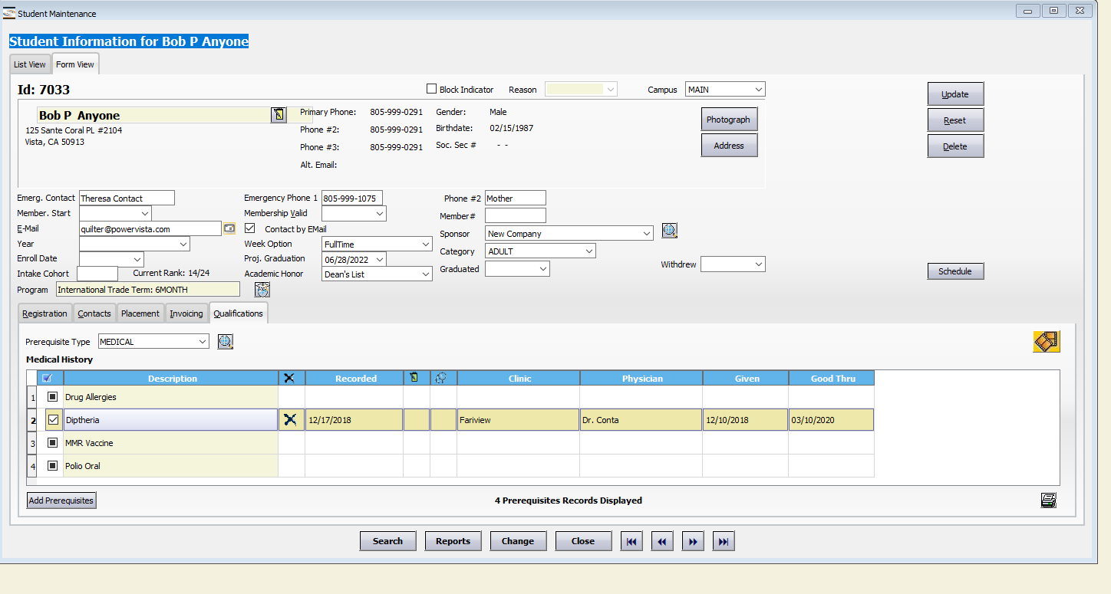Go to the last record
The width and height of the screenshot is (1111, 594).
[724, 541]
